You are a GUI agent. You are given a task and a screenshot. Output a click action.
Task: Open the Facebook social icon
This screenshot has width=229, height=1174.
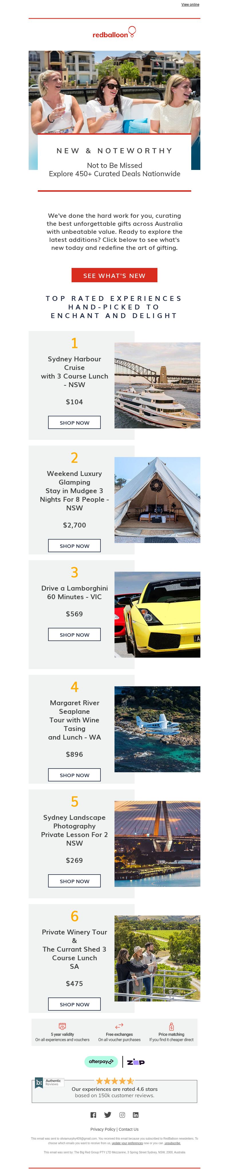pyautogui.click(x=93, y=1115)
